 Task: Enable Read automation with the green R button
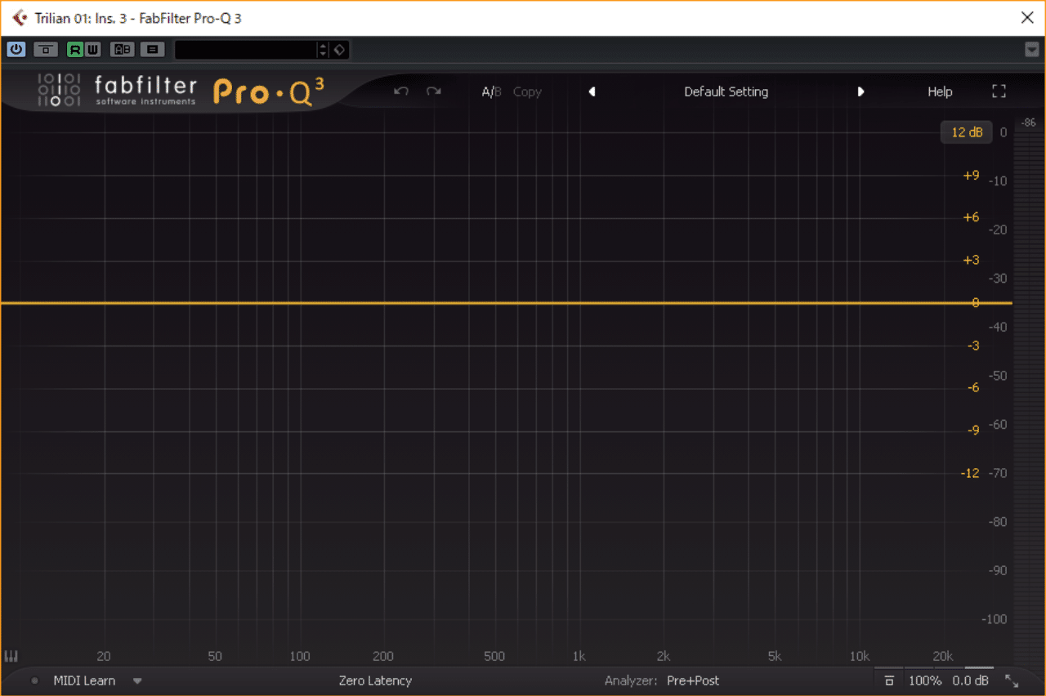click(x=75, y=50)
